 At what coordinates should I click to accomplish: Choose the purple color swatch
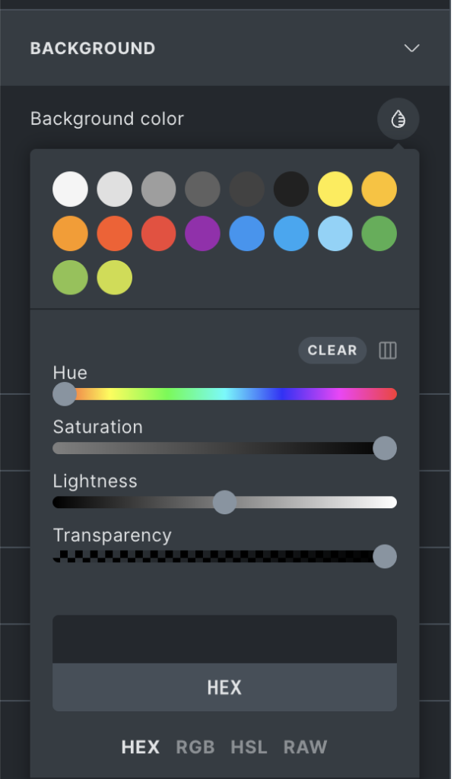(202, 234)
